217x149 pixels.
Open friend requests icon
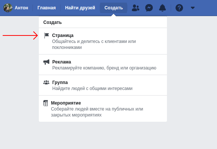[x=136, y=8]
